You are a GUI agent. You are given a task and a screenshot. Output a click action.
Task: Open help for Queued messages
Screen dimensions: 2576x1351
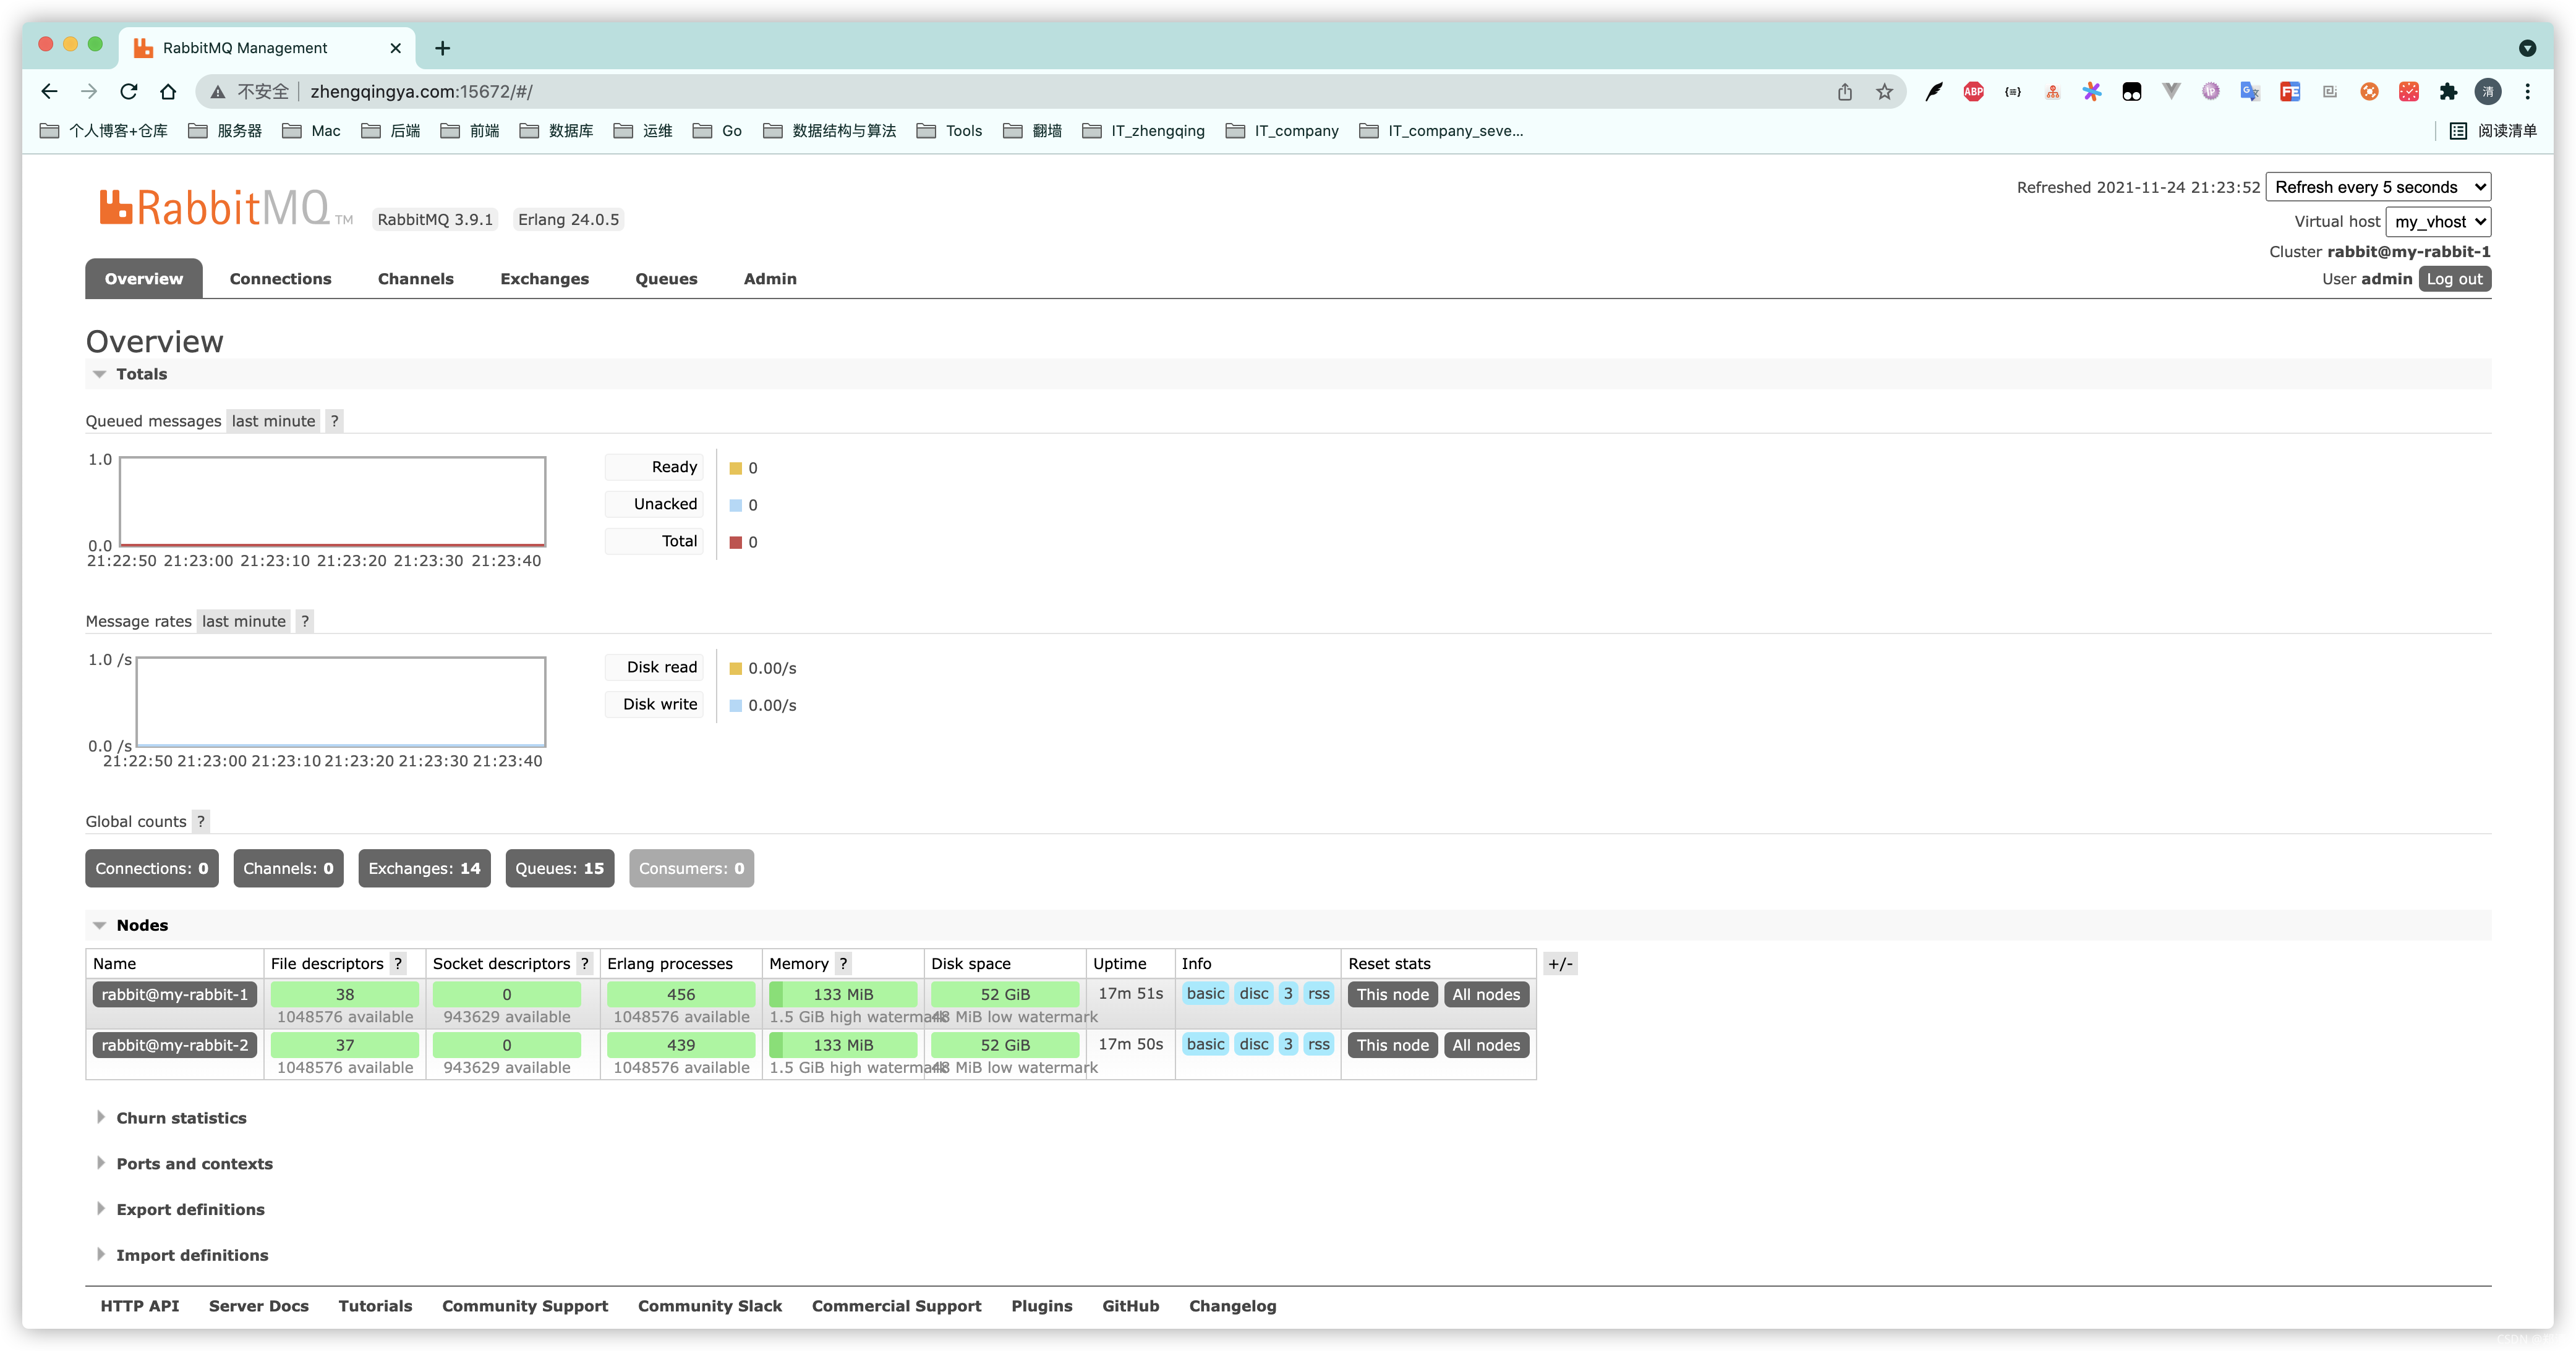(335, 421)
